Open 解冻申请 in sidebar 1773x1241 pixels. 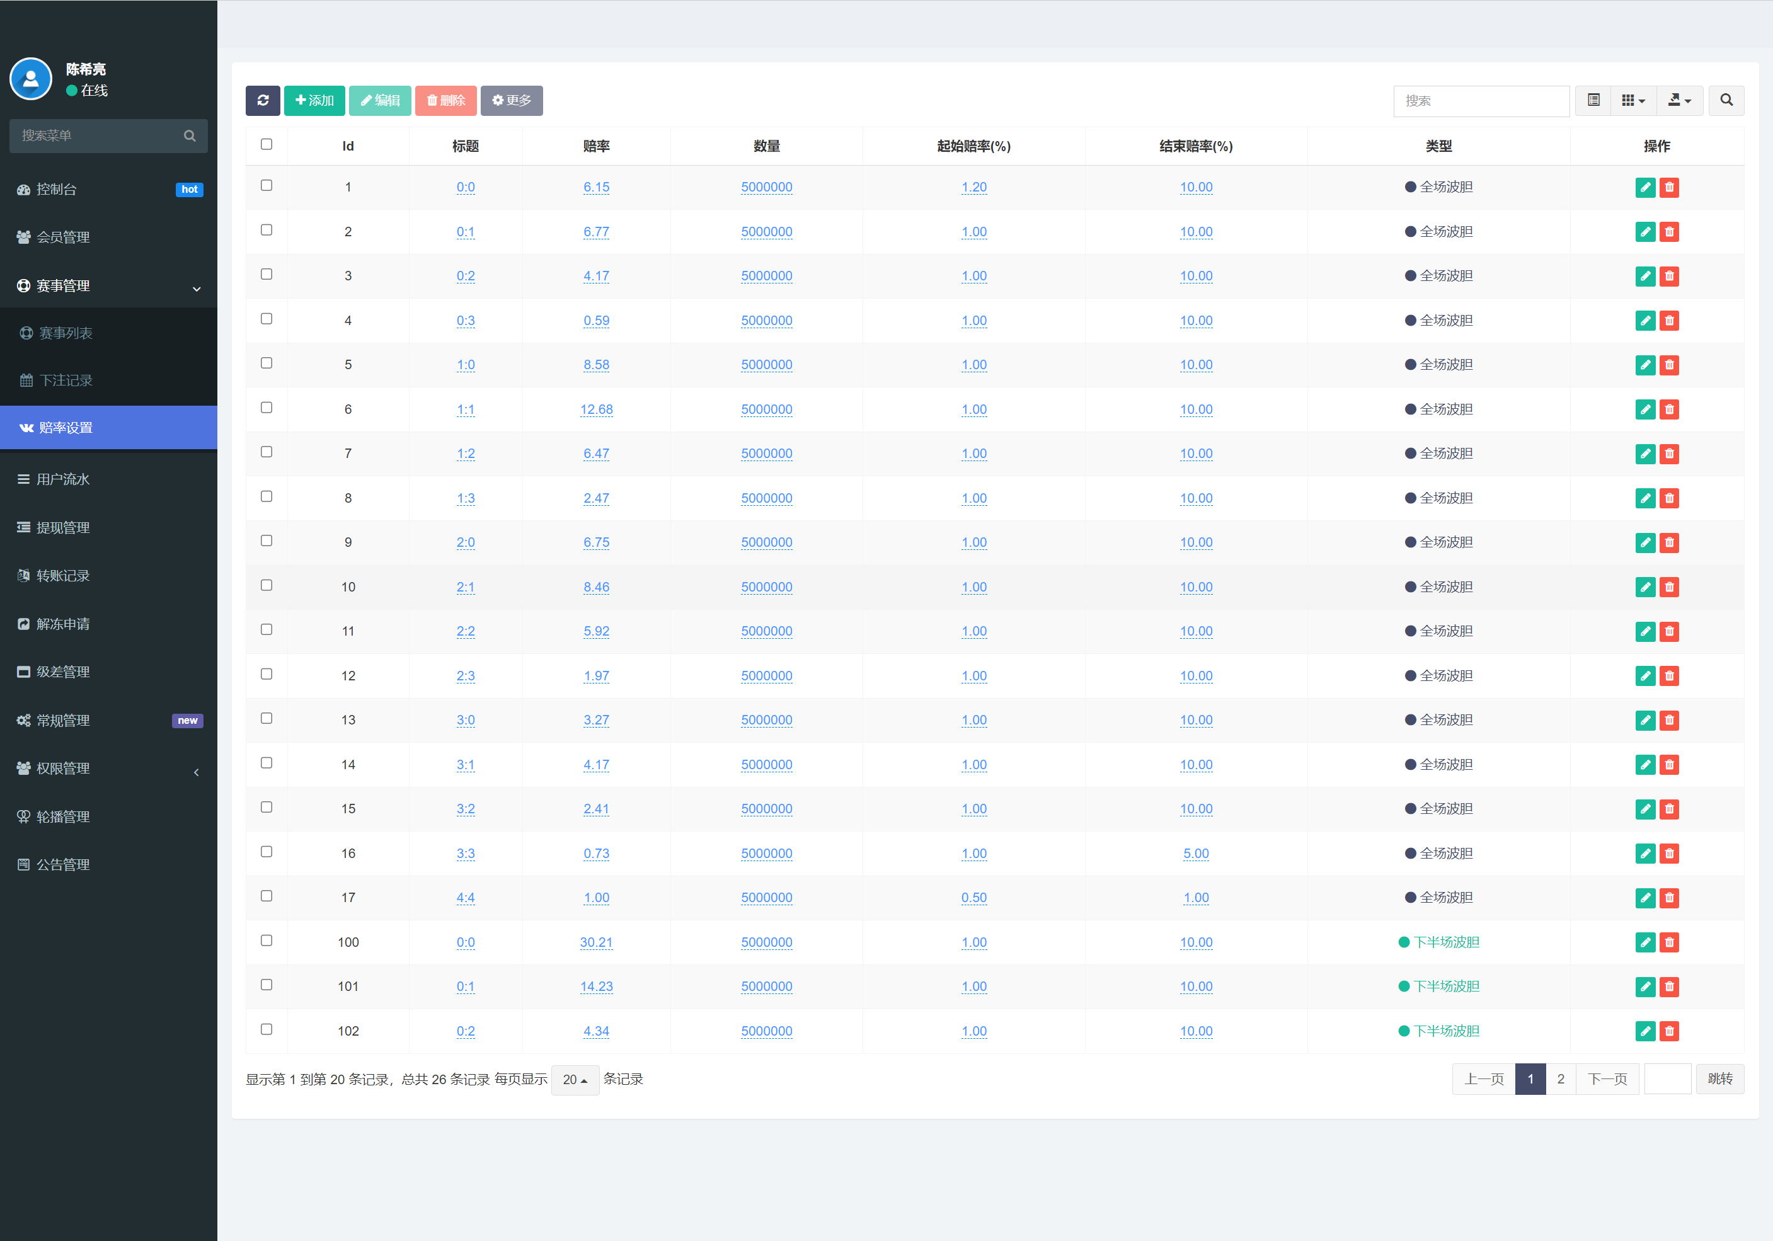coord(109,624)
